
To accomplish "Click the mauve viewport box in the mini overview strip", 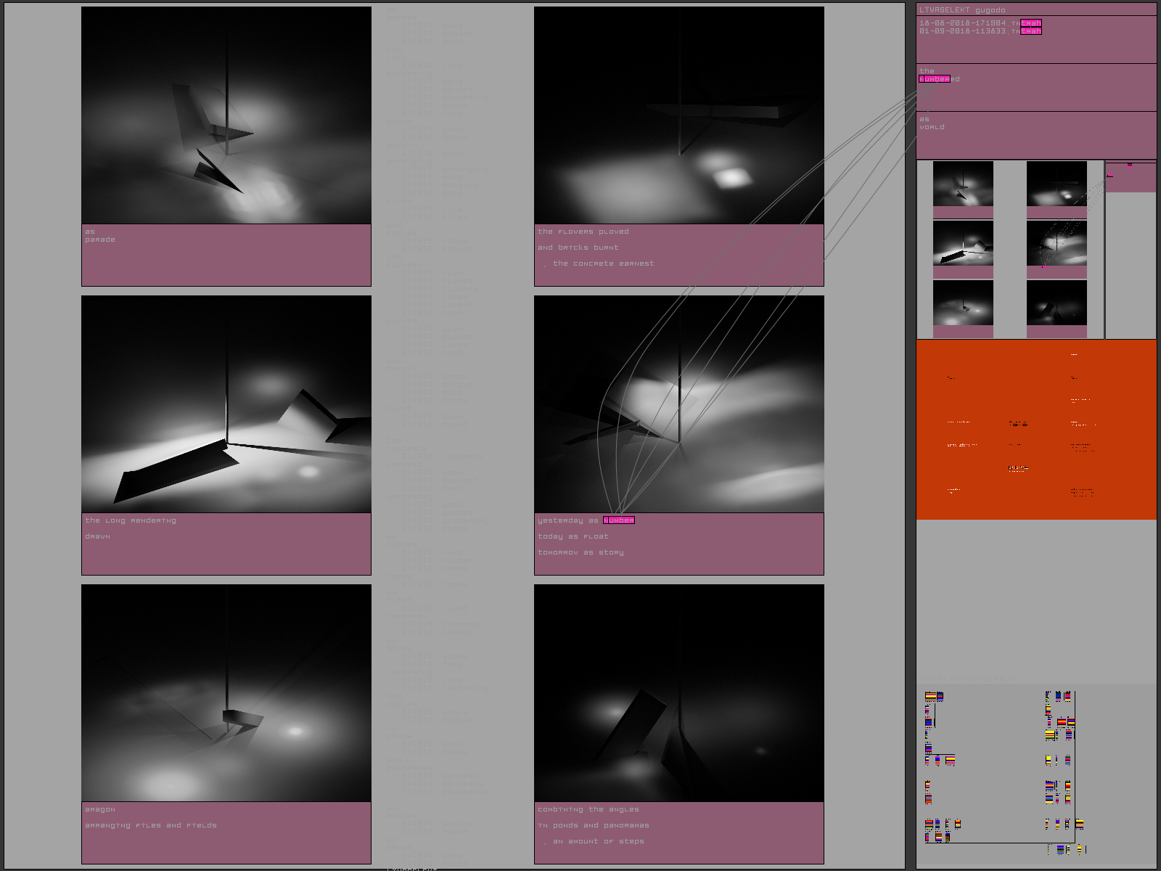I will tap(1131, 179).
